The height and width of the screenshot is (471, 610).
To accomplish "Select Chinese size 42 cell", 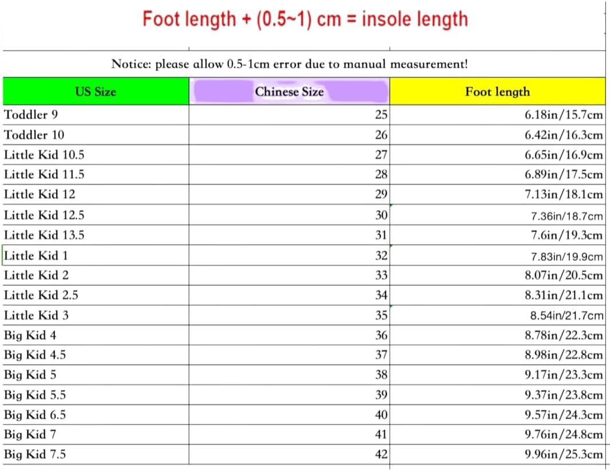I will pos(289,454).
